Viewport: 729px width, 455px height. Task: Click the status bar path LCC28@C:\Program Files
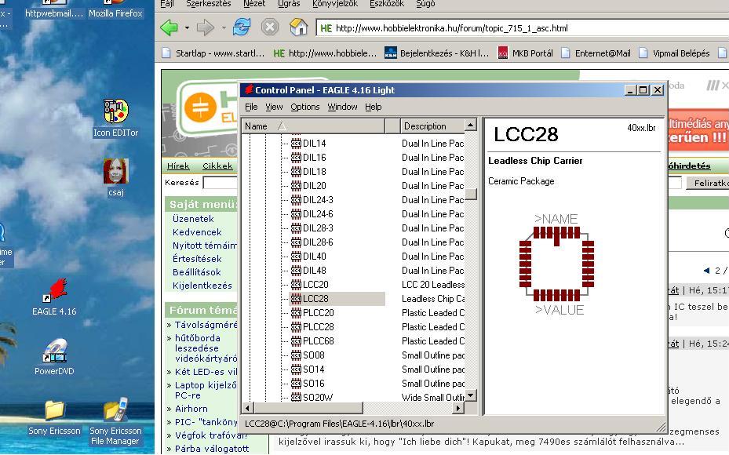tap(340, 424)
